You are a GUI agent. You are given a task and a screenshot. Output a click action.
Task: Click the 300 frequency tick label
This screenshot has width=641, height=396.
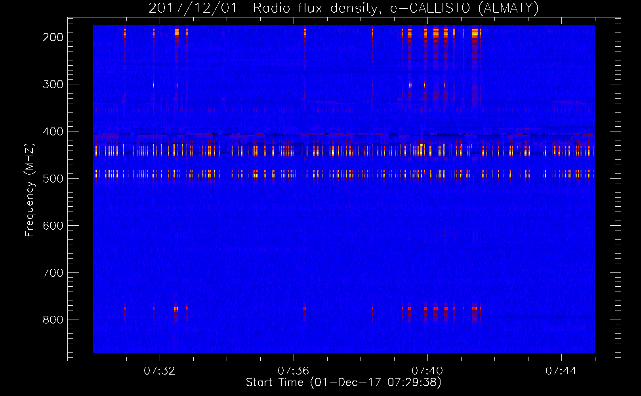pos(53,84)
